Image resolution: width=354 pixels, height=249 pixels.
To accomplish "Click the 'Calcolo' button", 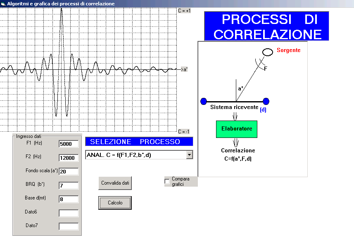I will coord(115,203).
